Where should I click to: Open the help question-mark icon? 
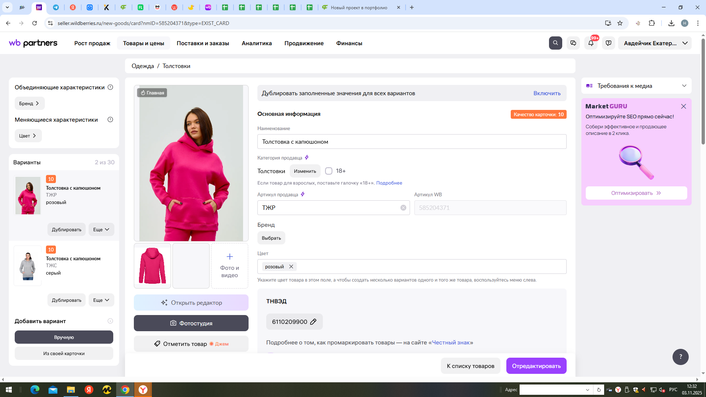click(608, 43)
